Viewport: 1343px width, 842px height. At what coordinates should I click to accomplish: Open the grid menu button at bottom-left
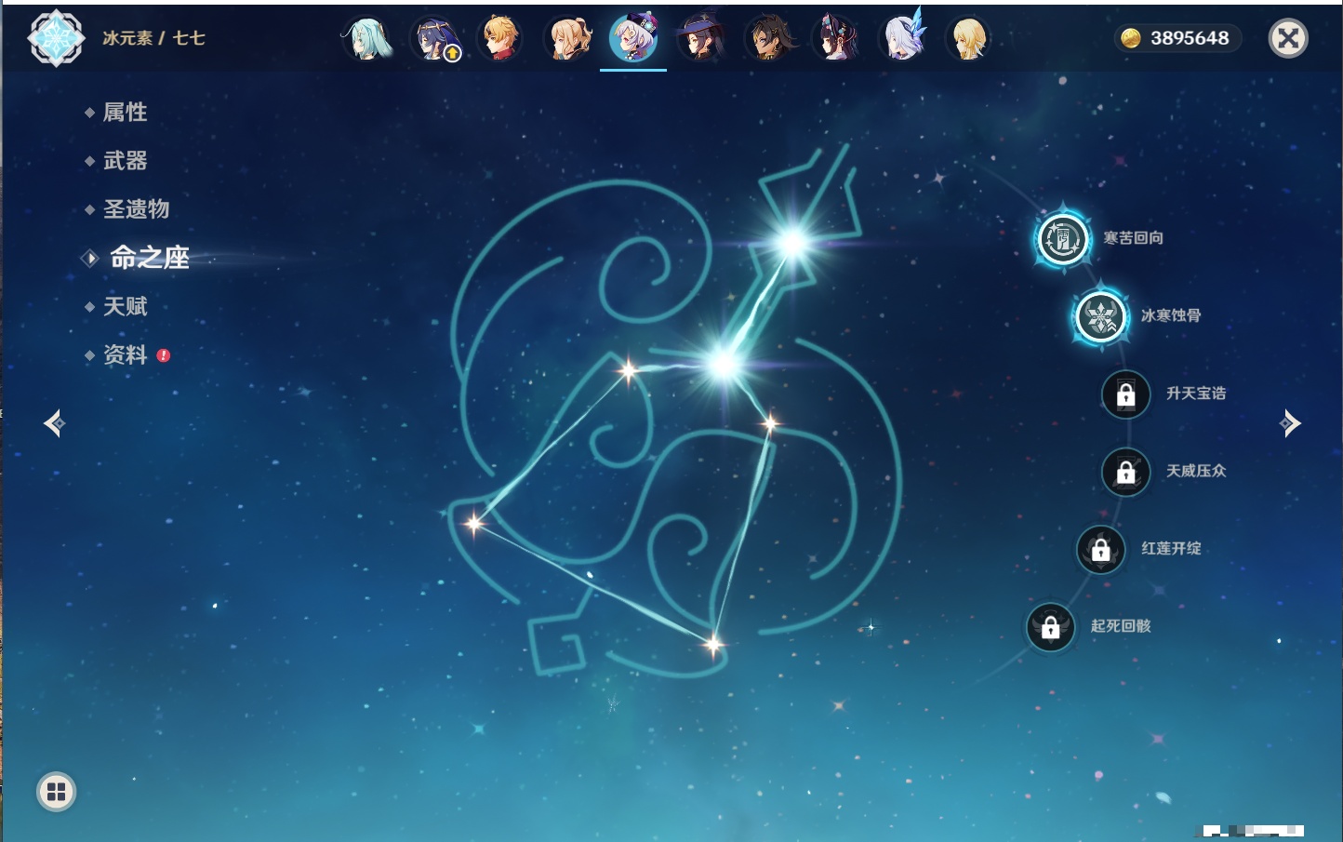coord(56,792)
